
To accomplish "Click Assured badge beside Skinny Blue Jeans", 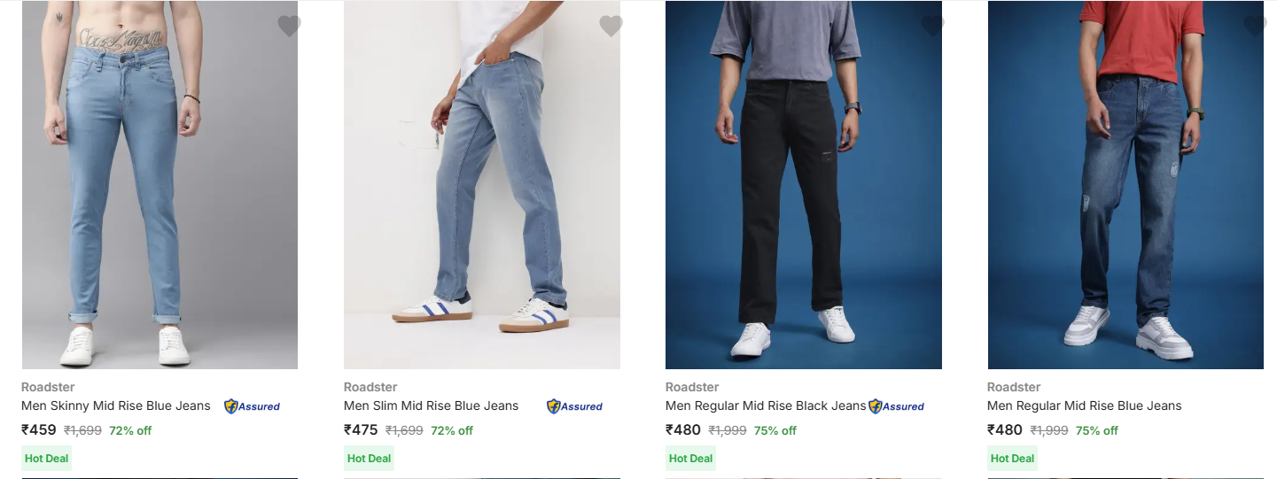I will pos(252,406).
